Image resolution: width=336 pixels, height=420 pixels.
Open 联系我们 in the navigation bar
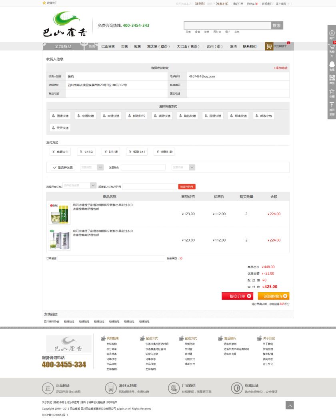click(x=250, y=46)
